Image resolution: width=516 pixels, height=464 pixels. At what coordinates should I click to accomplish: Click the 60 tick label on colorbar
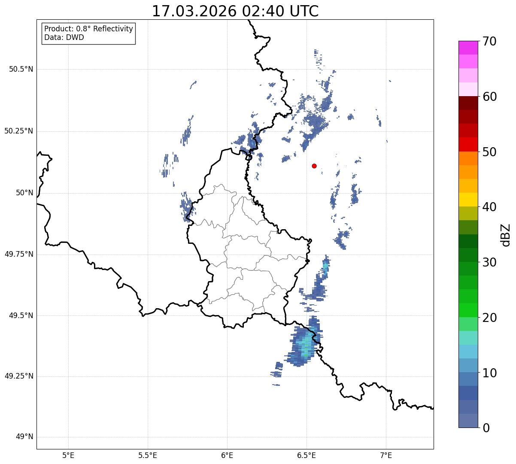click(x=489, y=97)
